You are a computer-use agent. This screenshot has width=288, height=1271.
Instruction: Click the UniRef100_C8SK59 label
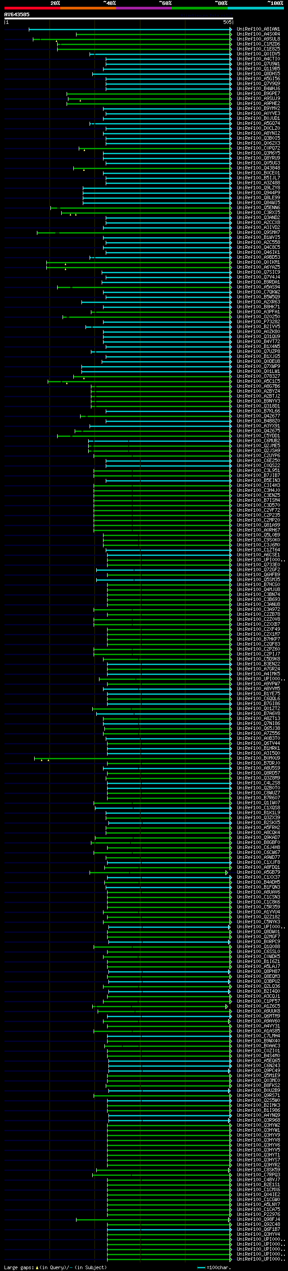258,1170
